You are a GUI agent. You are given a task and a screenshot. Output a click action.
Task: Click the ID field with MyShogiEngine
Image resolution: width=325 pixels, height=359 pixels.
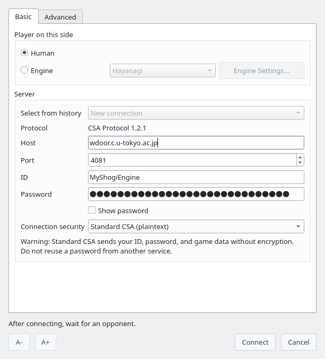point(196,177)
